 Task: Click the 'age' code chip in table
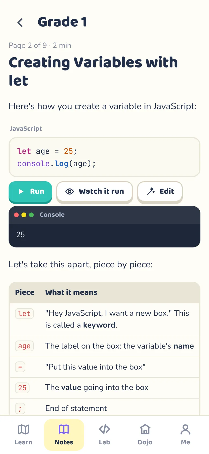pyautogui.click(x=24, y=346)
